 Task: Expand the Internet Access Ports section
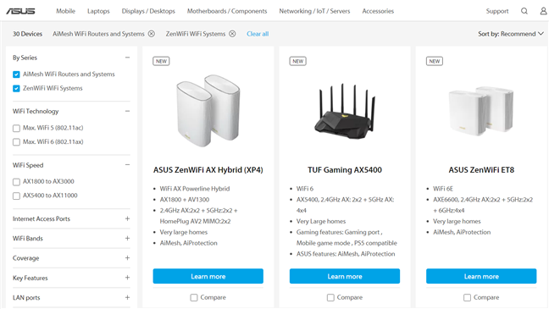(127, 218)
